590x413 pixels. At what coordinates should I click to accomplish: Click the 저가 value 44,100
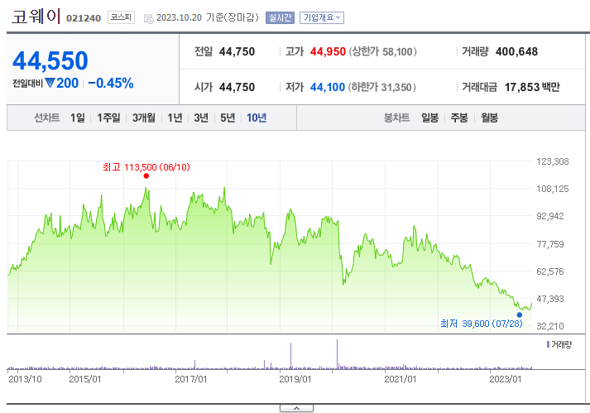coord(328,88)
